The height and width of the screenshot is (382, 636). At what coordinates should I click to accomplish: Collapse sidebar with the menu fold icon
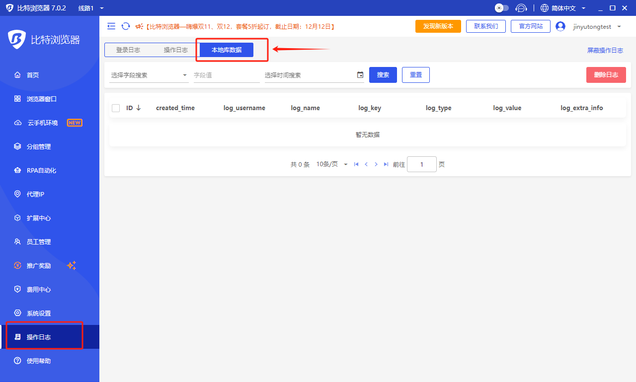(x=111, y=26)
